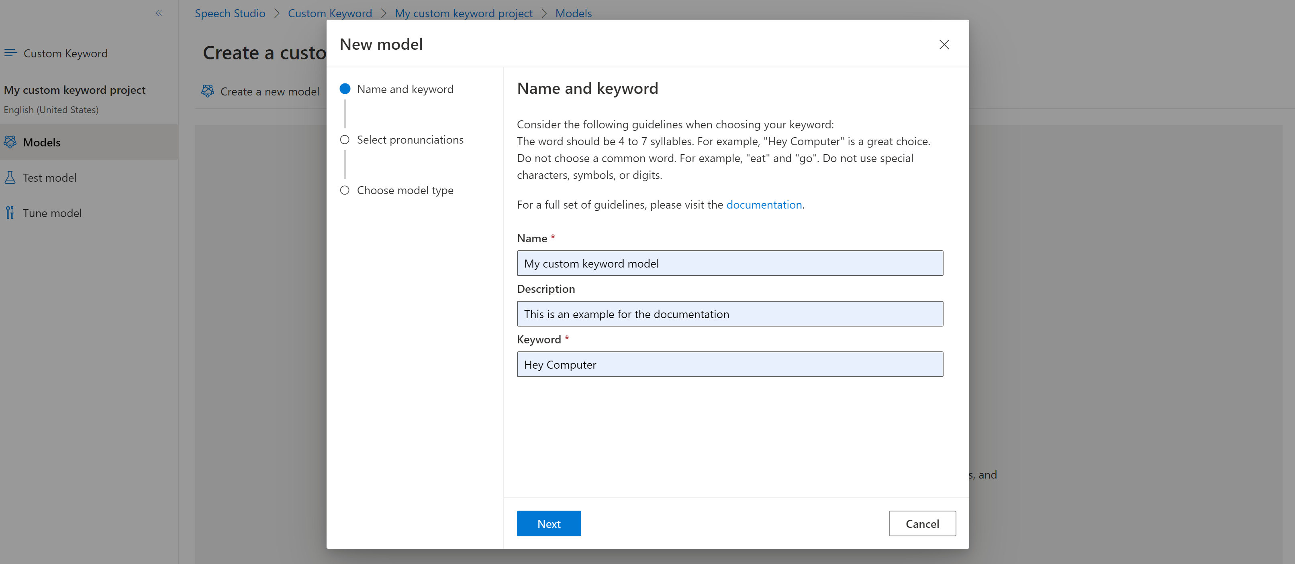Click the Create a new model icon
This screenshot has width=1295, height=564.
pos(210,91)
